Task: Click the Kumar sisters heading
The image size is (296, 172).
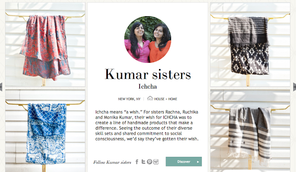Action: [148, 74]
